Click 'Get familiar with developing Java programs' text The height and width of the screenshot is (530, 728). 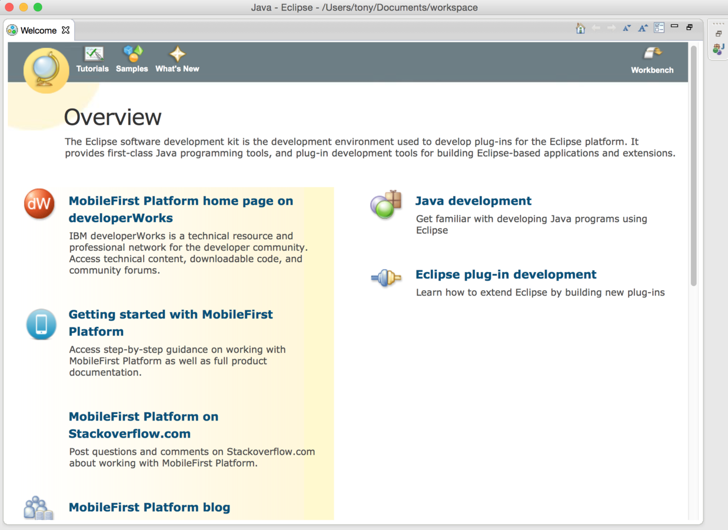coord(531,224)
